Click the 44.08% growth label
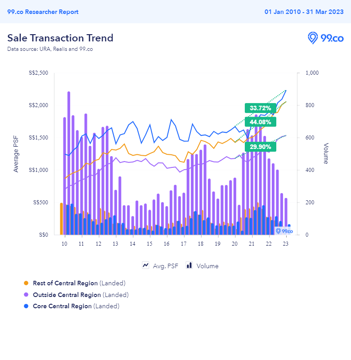 tap(260, 122)
